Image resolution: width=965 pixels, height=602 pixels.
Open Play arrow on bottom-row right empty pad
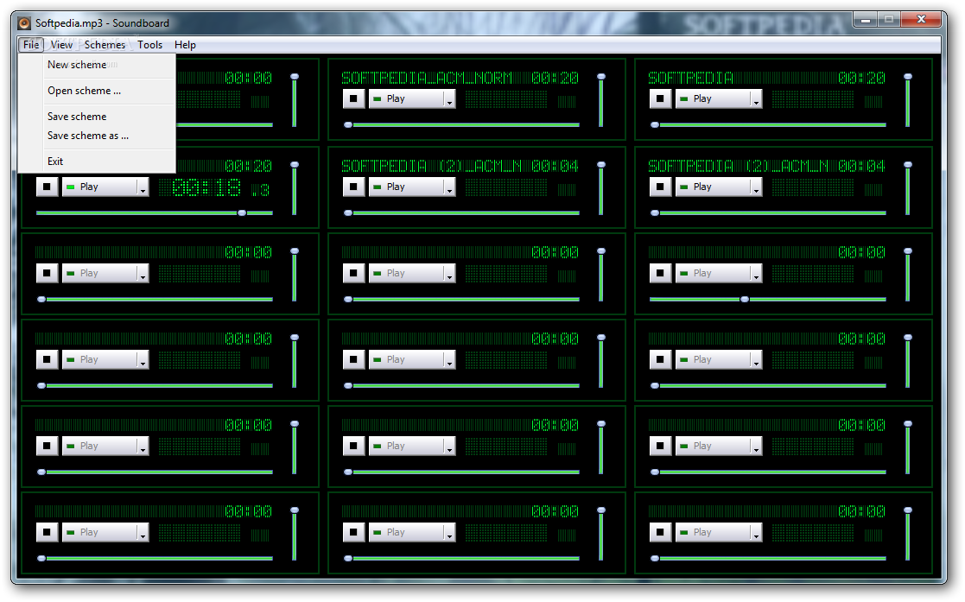[x=757, y=532]
